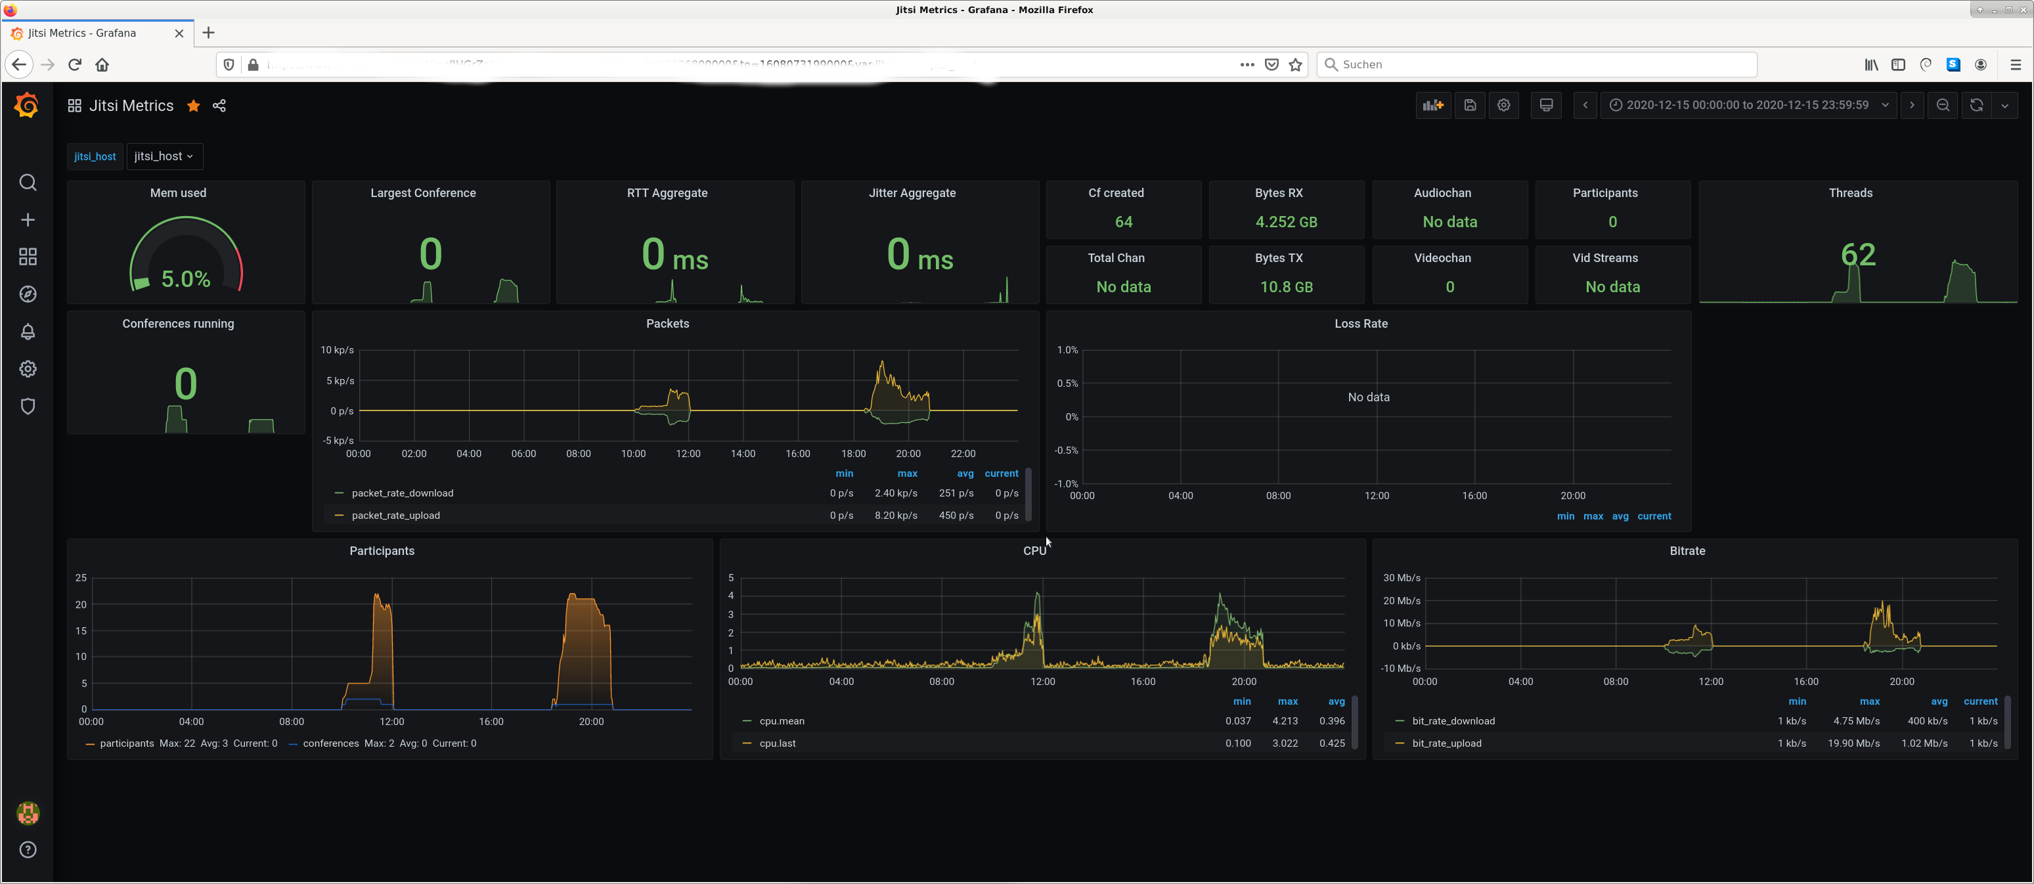Change packet_rate_download series color swatch
Image resolution: width=2034 pixels, height=884 pixels.
(340, 493)
